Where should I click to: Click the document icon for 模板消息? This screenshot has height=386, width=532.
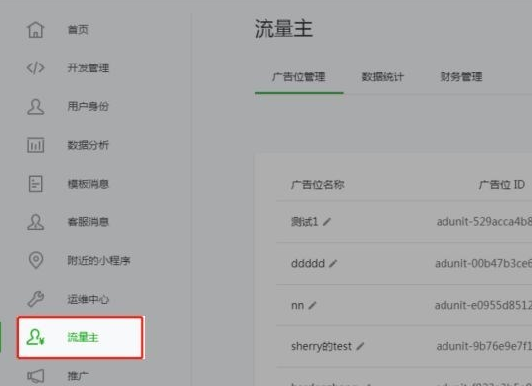[x=35, y=184]
